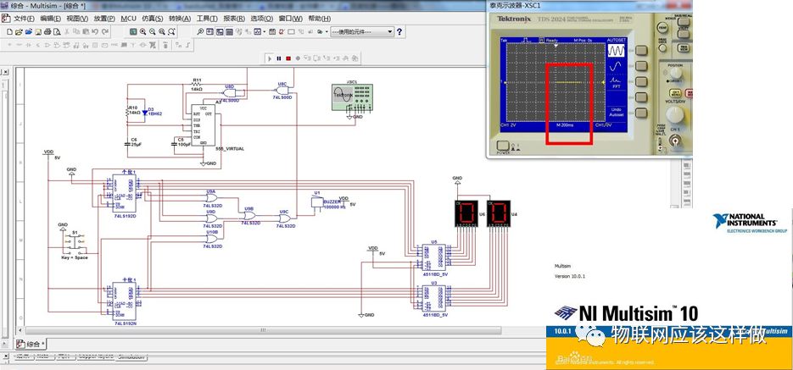Open the Find tool magnifier

(200, 31)
